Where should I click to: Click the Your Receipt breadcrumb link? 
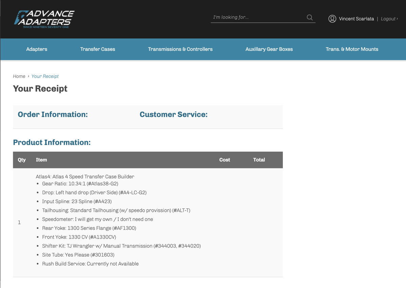click(x=45, y=76)
